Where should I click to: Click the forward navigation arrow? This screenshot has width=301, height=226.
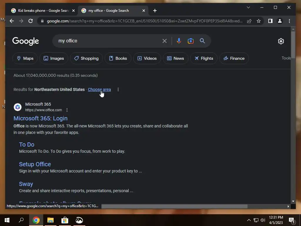click(x=21, y=21)
